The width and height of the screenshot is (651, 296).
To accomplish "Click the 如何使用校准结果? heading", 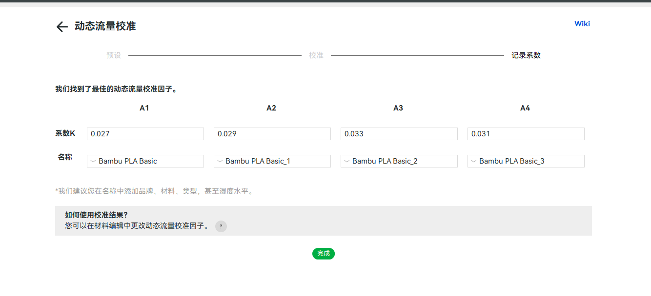I will tap(96, 215).
